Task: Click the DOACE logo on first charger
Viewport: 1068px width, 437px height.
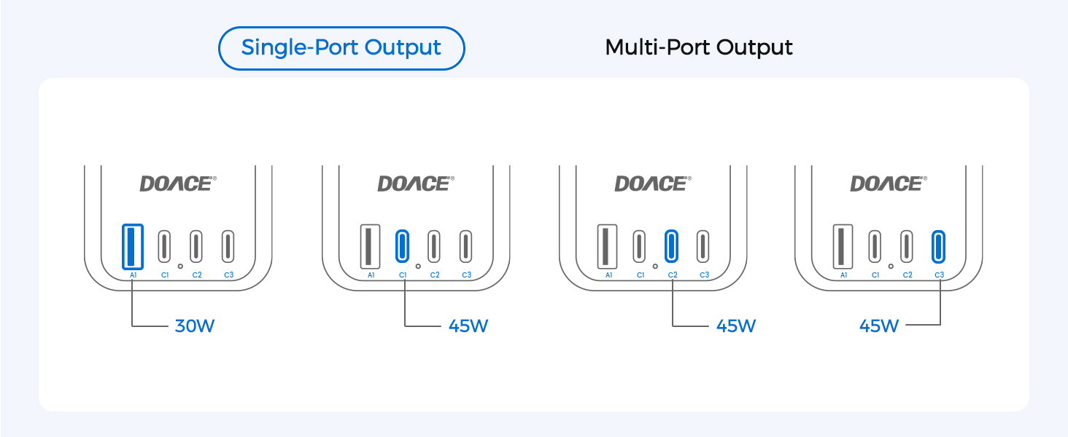Action: click(178, 184)
